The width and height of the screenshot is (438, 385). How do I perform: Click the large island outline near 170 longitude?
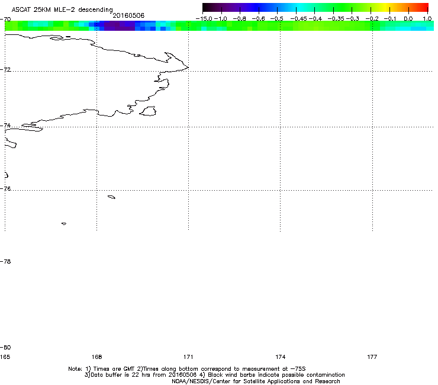pyautogui.click(x=148, y=111)
